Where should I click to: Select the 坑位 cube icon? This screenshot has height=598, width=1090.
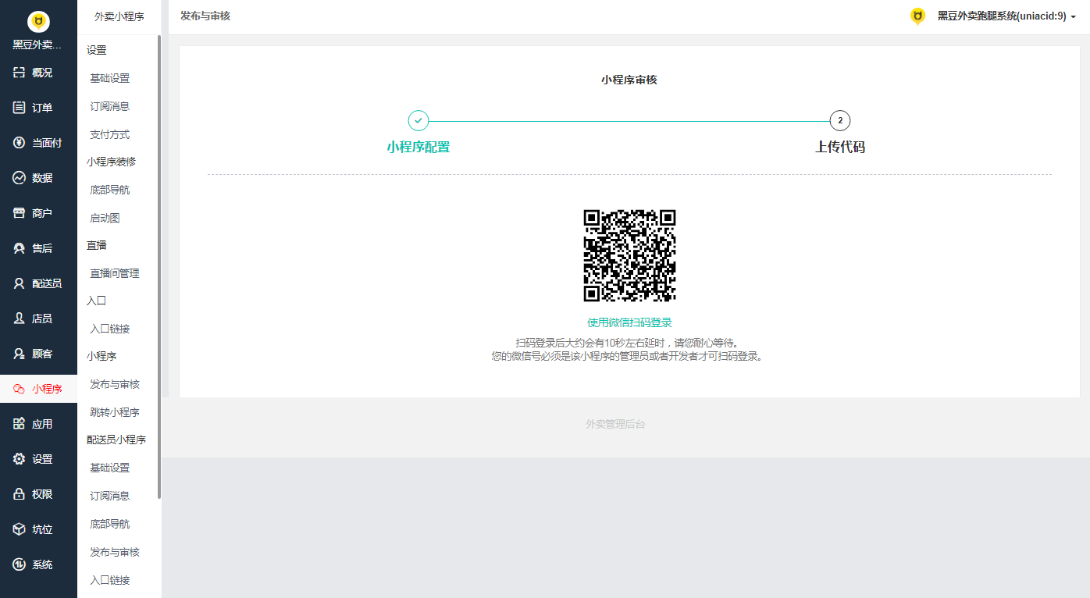(20, 529)
